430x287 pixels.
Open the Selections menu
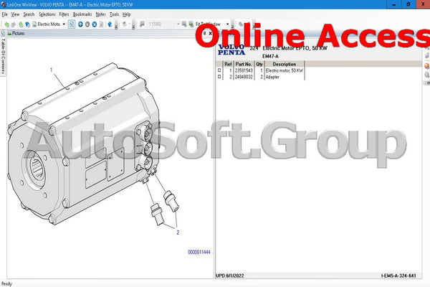pos(47,14)
